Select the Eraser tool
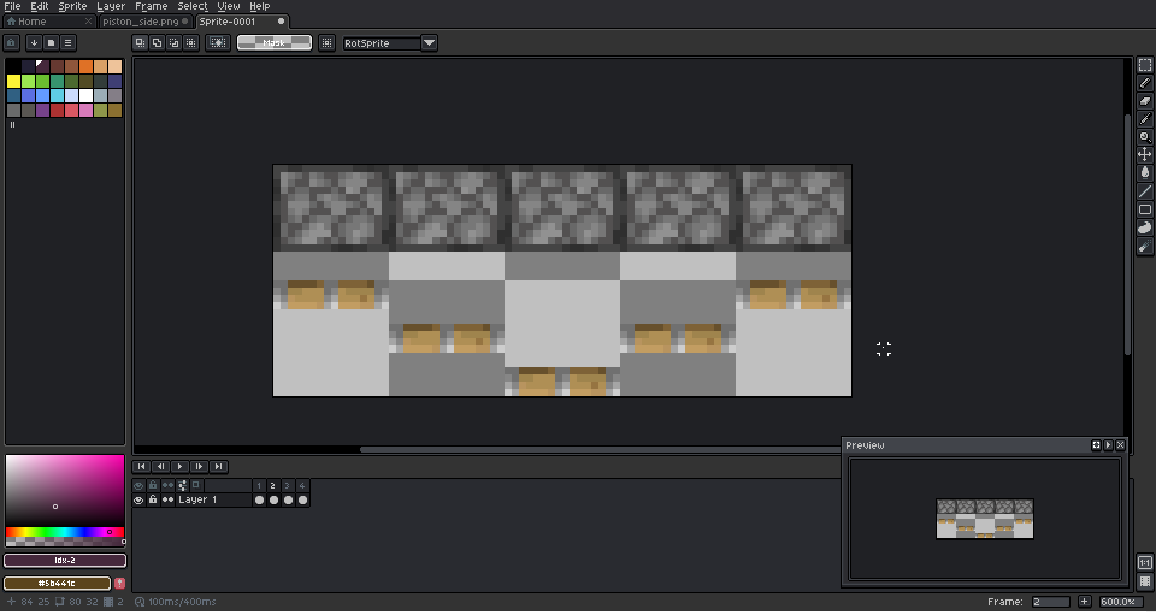The width and height of the screenshot is (1156, 612). click(1145, 101)
